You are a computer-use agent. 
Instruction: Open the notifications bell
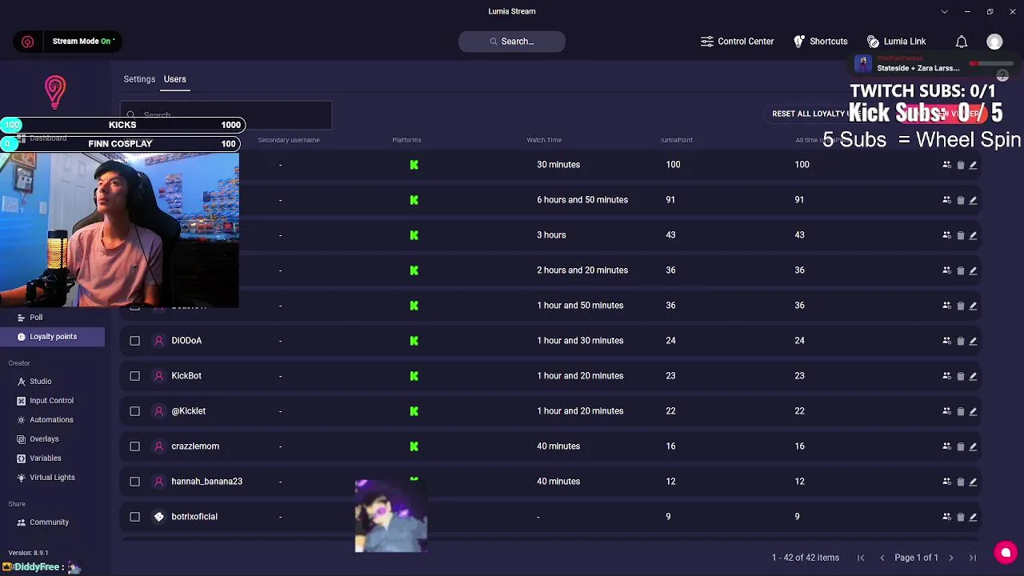[x=962, y=42]
